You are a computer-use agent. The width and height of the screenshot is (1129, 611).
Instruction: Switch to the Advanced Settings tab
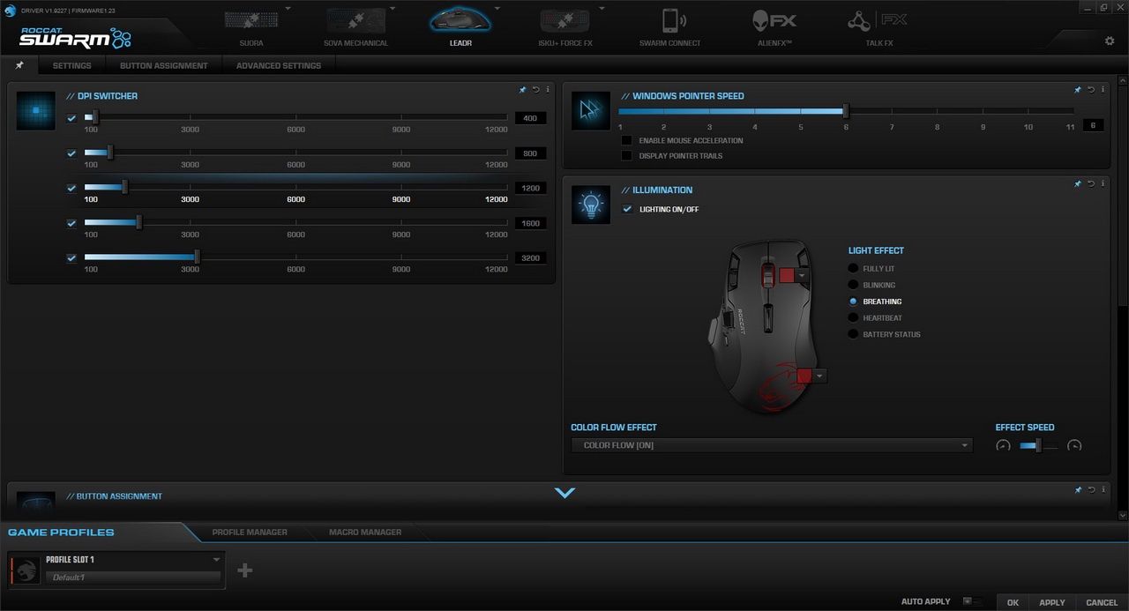[x=279, y=65]
